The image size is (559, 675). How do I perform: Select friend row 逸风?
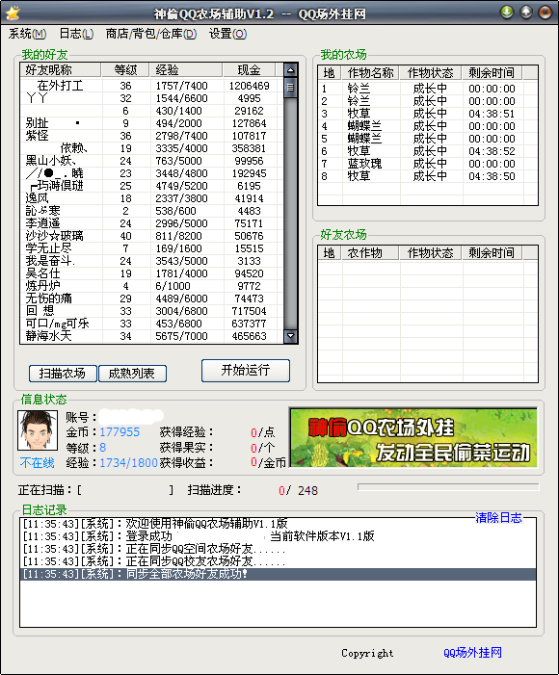click(x=151, y=198)
